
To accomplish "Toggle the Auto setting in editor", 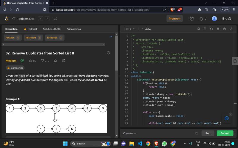I will coord(146,29).
